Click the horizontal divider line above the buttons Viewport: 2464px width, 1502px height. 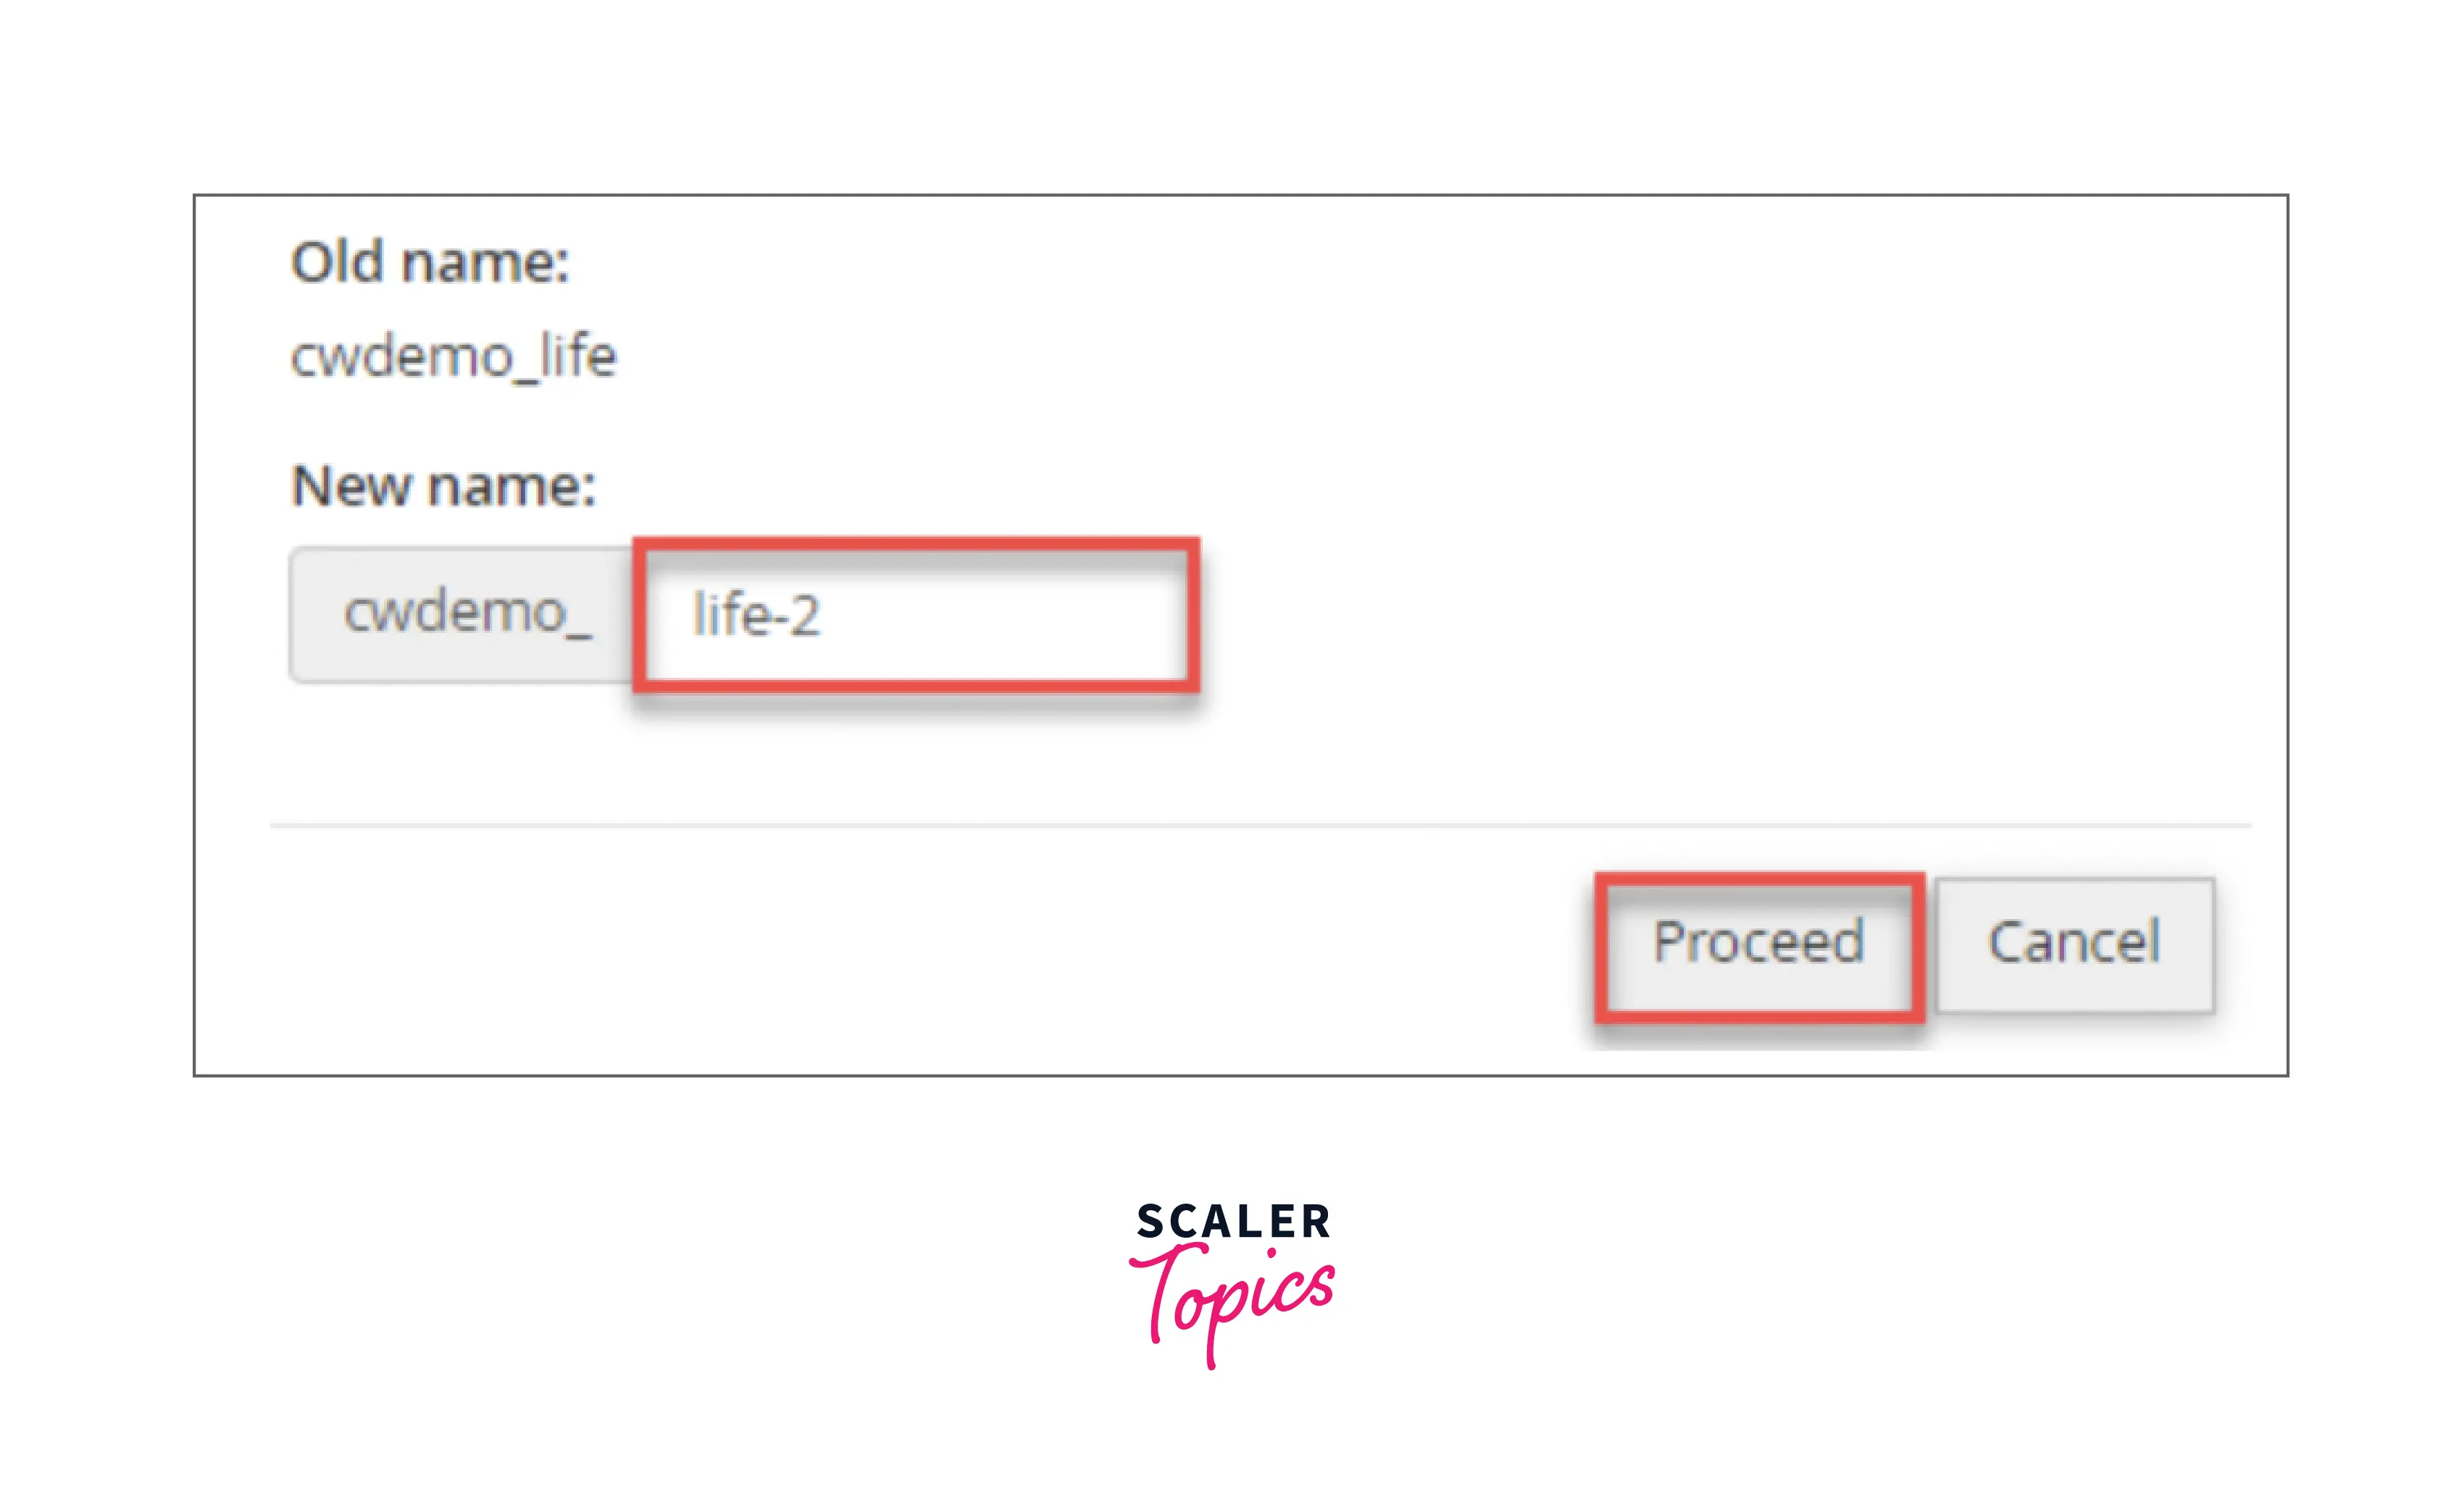[1260, 826]
